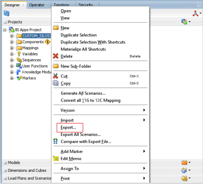Click the Sequences 123 icon
The width and height of the screenshot is (203, 184).
coord(19,60)
